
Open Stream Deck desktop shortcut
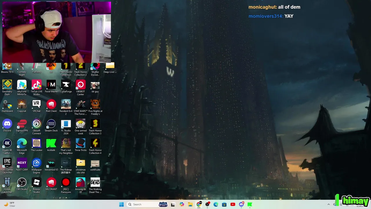point(51,125)
